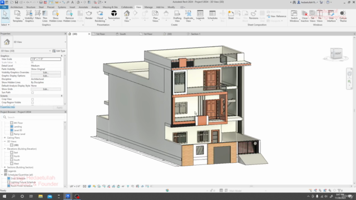Screen dimensions: 356x200
Task: Open the File menu
Action: 4,7
